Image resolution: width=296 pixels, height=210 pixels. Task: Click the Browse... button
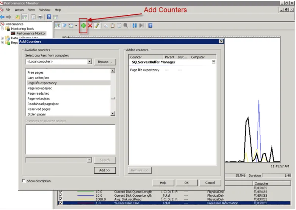click(105, 62)
